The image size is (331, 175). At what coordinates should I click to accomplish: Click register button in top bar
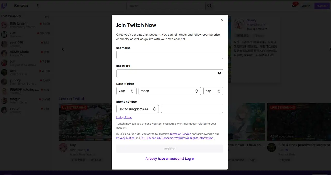pyautogui.click(x=322, y=6)
